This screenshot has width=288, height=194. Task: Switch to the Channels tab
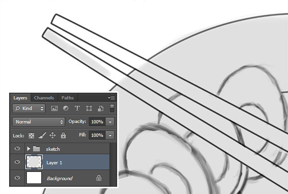coord(44,98)
